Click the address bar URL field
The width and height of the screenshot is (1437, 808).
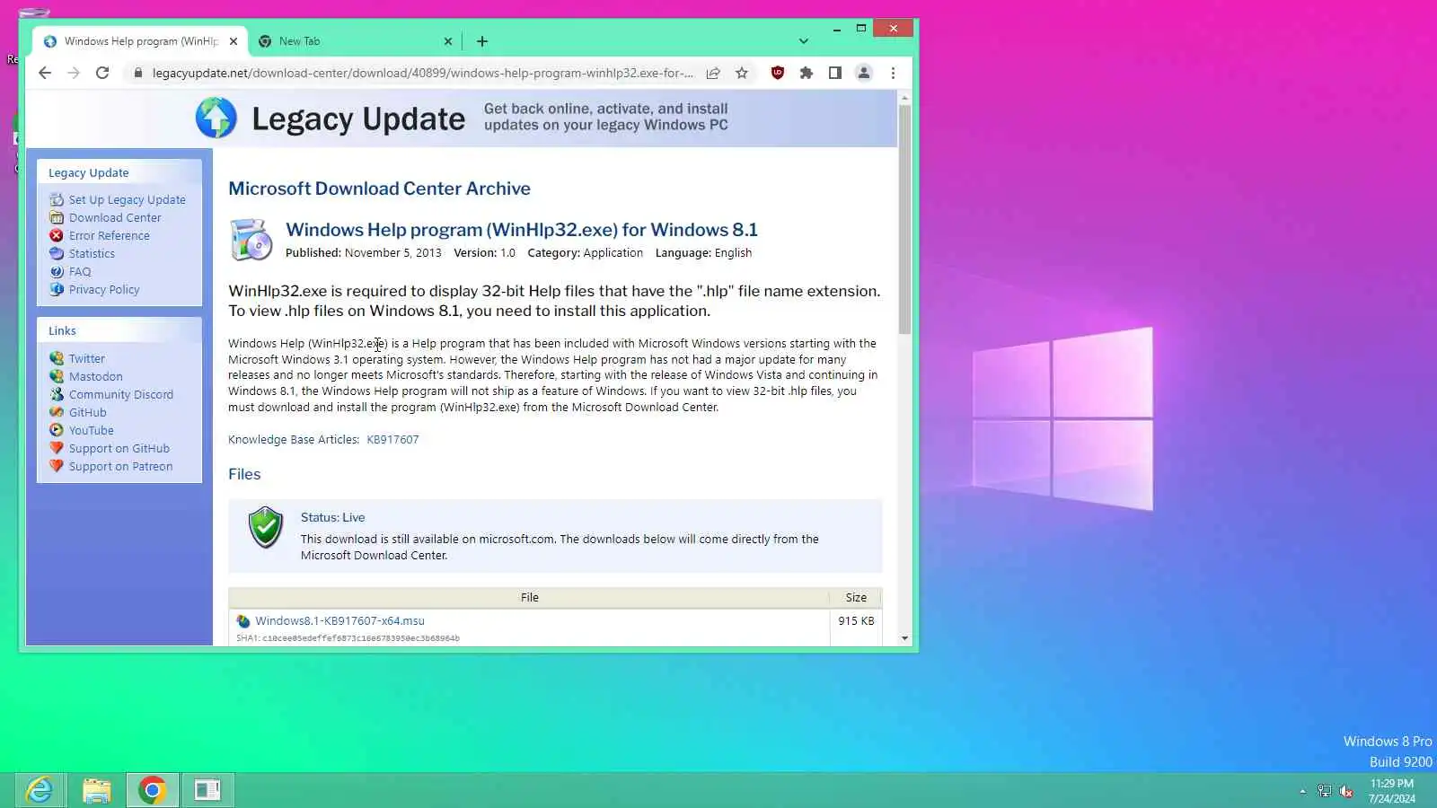tap(422, 73)
